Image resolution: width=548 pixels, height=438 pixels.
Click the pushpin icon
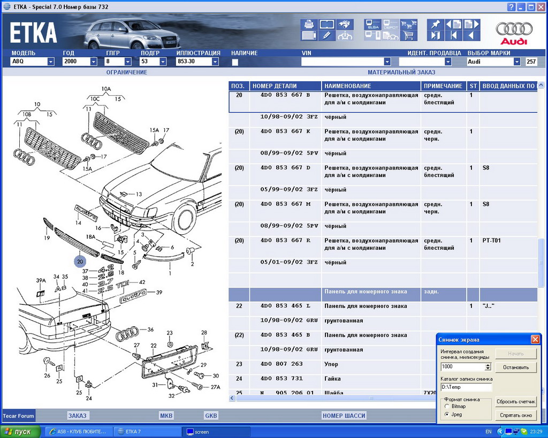click(436, 25)
